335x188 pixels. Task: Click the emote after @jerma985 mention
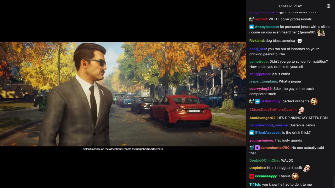point(321,33)
